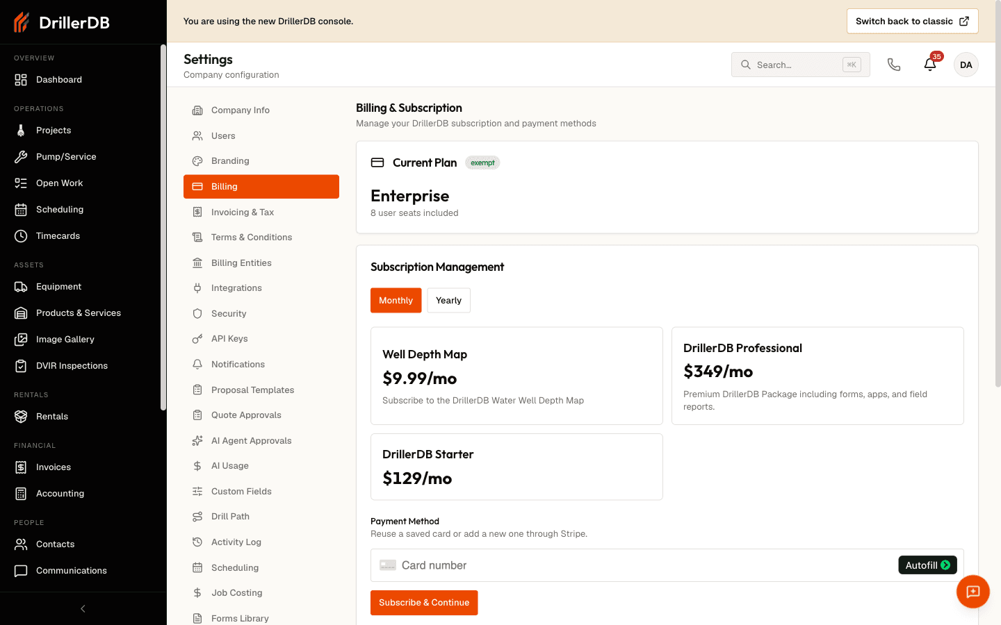Screen dimensions: 1001x625
Task: Click the Autofill button in card field
Action: tap(927, 565)
